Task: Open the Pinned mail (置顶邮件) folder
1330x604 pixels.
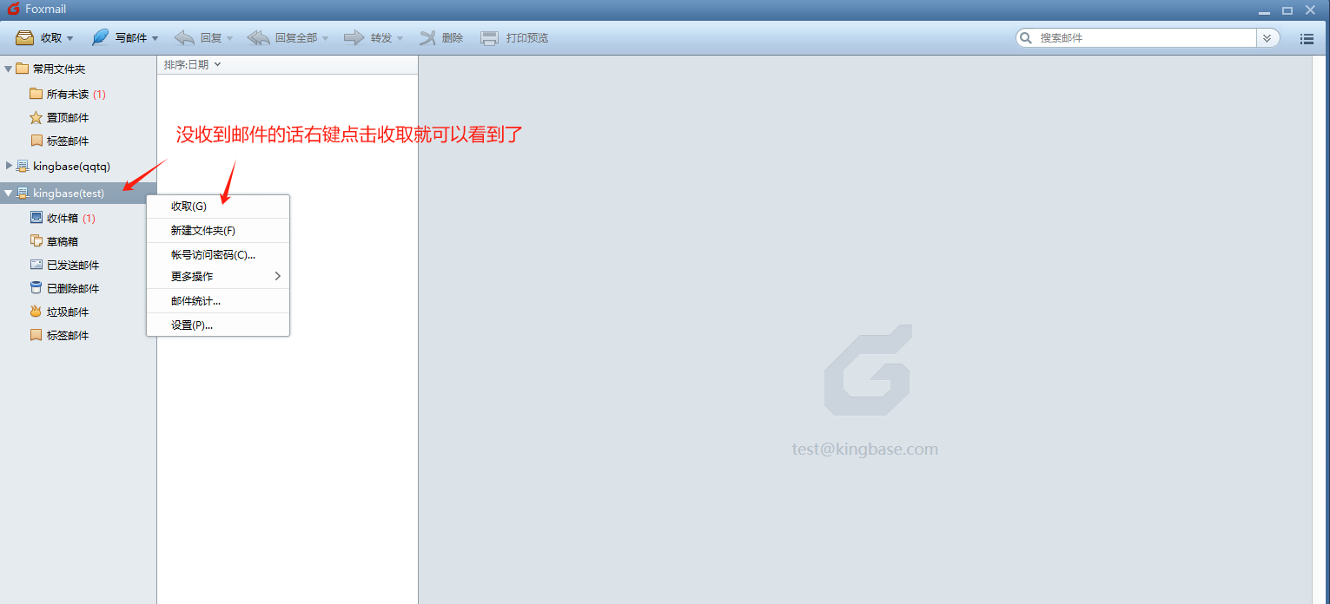Action: tap(67, 117)
